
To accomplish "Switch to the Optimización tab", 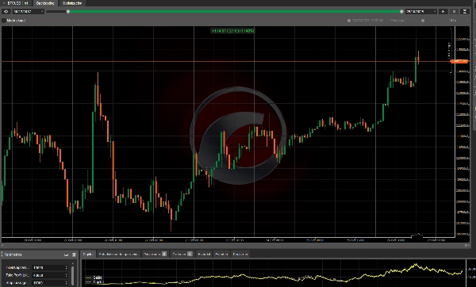I will [72, 3].
